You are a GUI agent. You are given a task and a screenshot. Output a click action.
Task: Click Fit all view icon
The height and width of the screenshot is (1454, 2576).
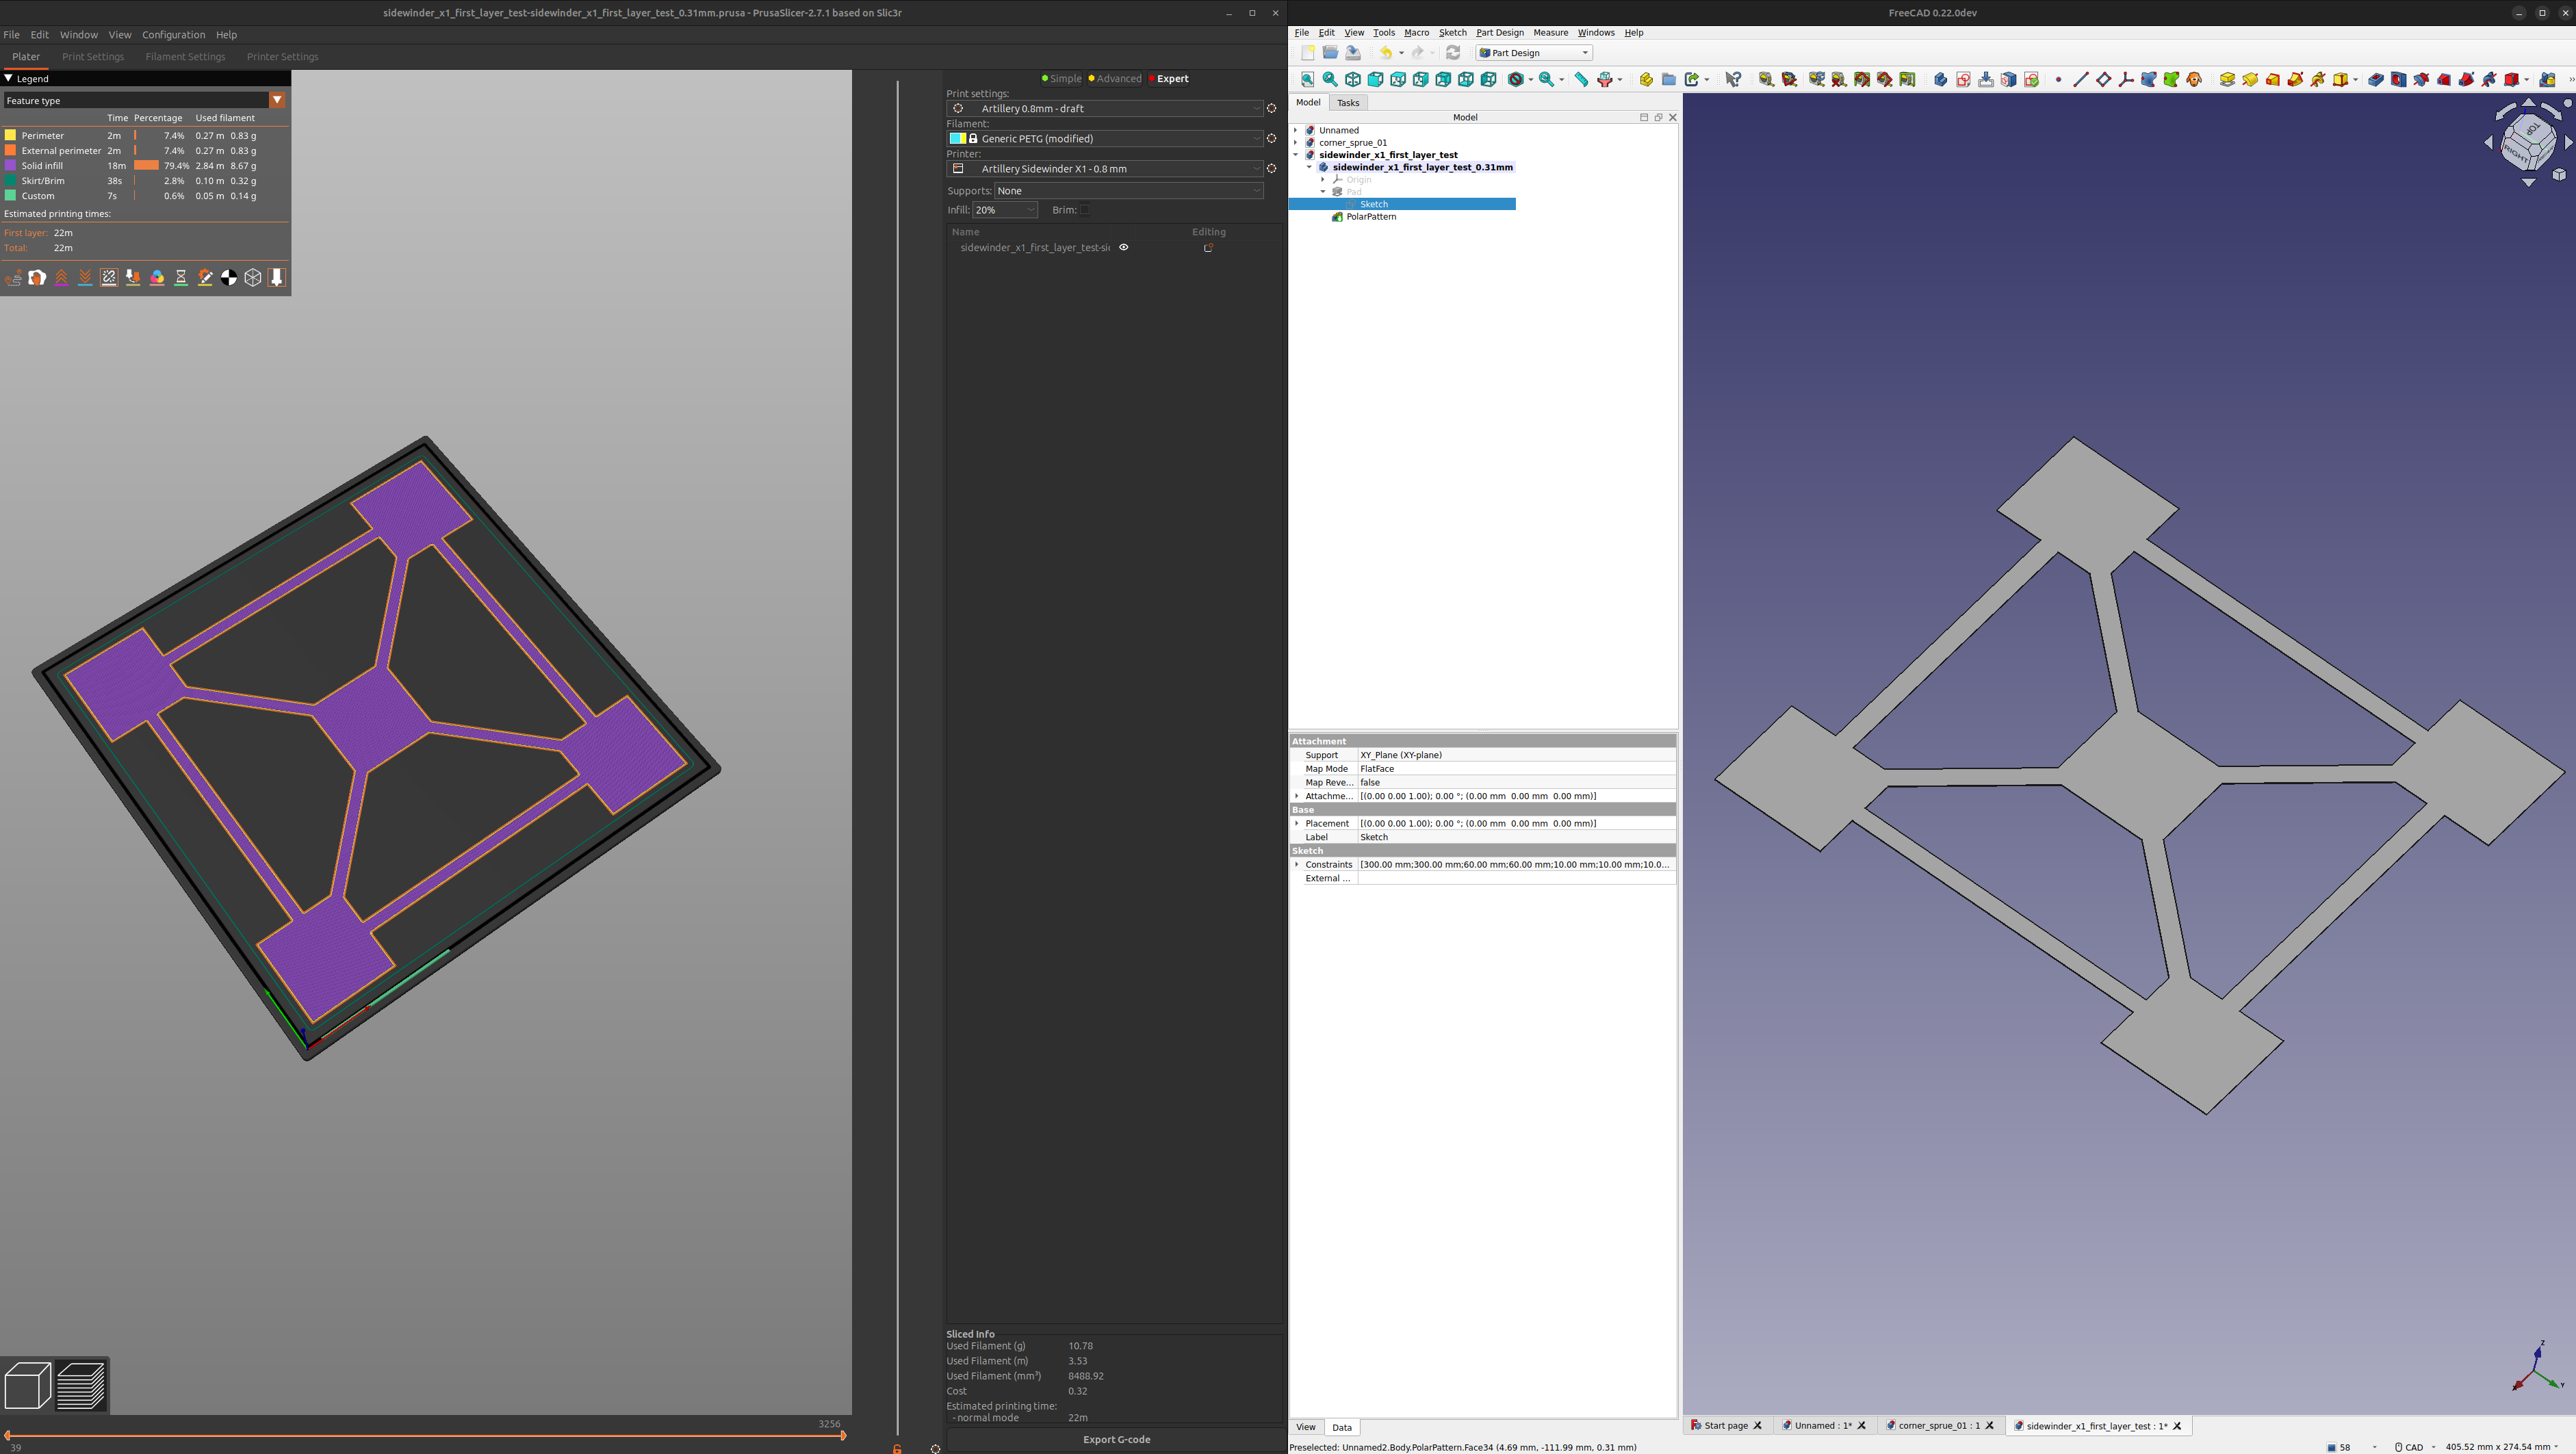point(1307,80)
